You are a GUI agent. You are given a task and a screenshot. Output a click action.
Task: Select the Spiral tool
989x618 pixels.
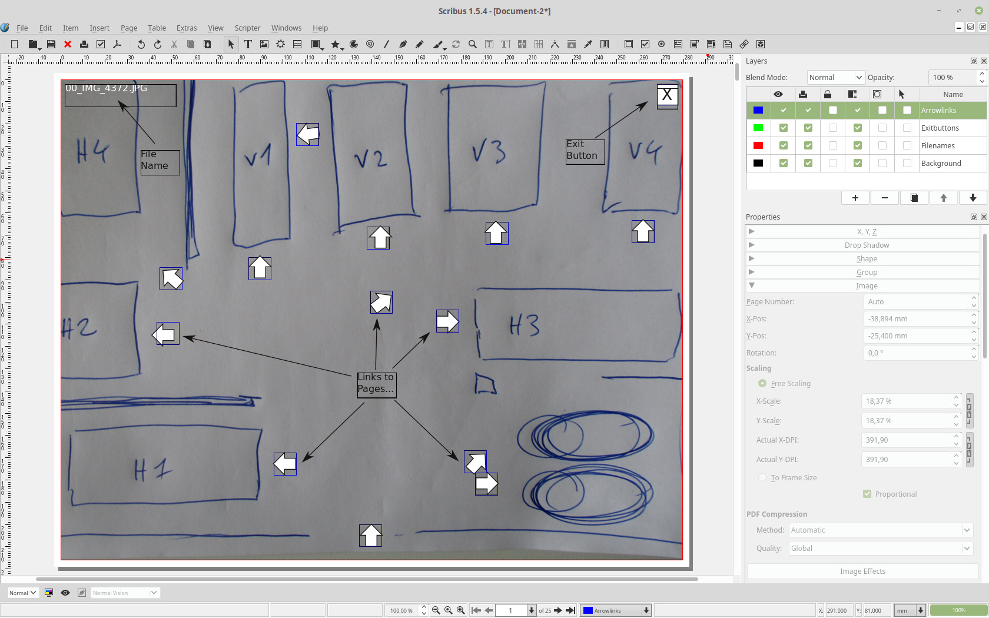coord(370,44)
